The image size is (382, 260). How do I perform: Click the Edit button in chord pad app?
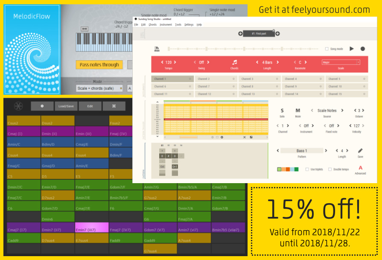point(90,106)
